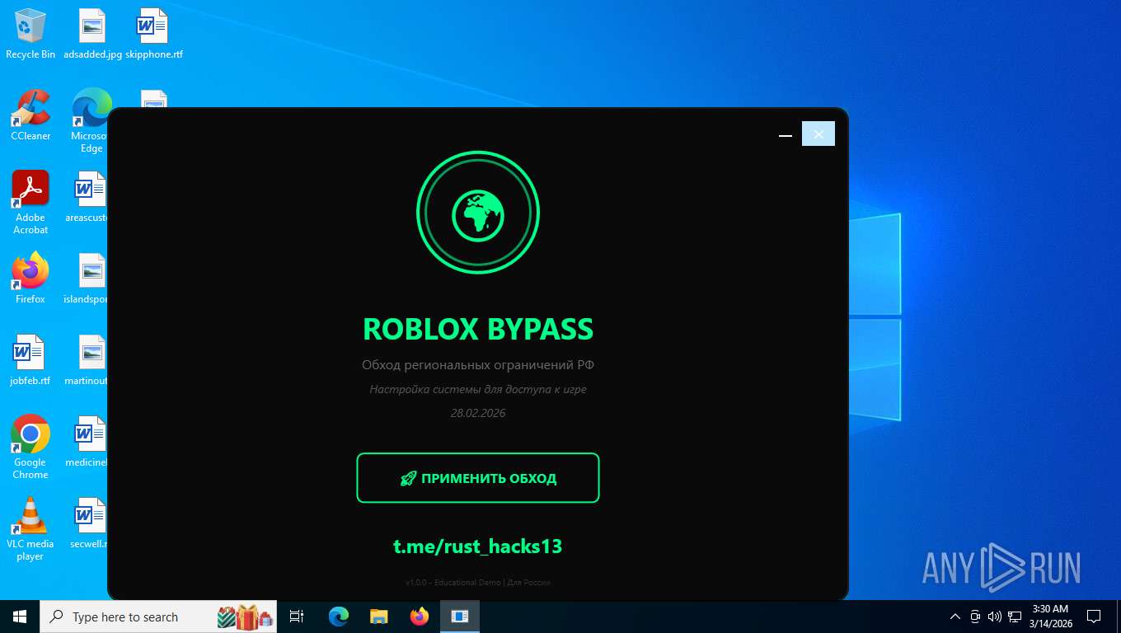Select the secwell document on desktop

(x=89, y=523)
